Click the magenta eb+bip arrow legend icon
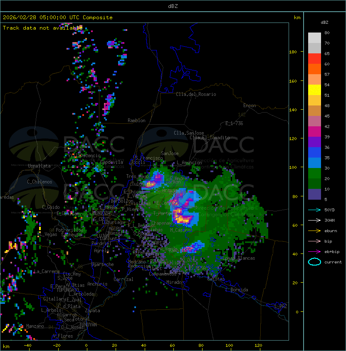Image resolution: width=346 pixels, height=351 pixels. coord(314,252)
